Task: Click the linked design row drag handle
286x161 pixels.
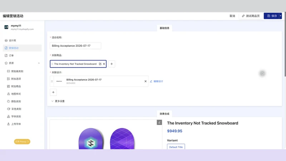Action: (52, 81)
